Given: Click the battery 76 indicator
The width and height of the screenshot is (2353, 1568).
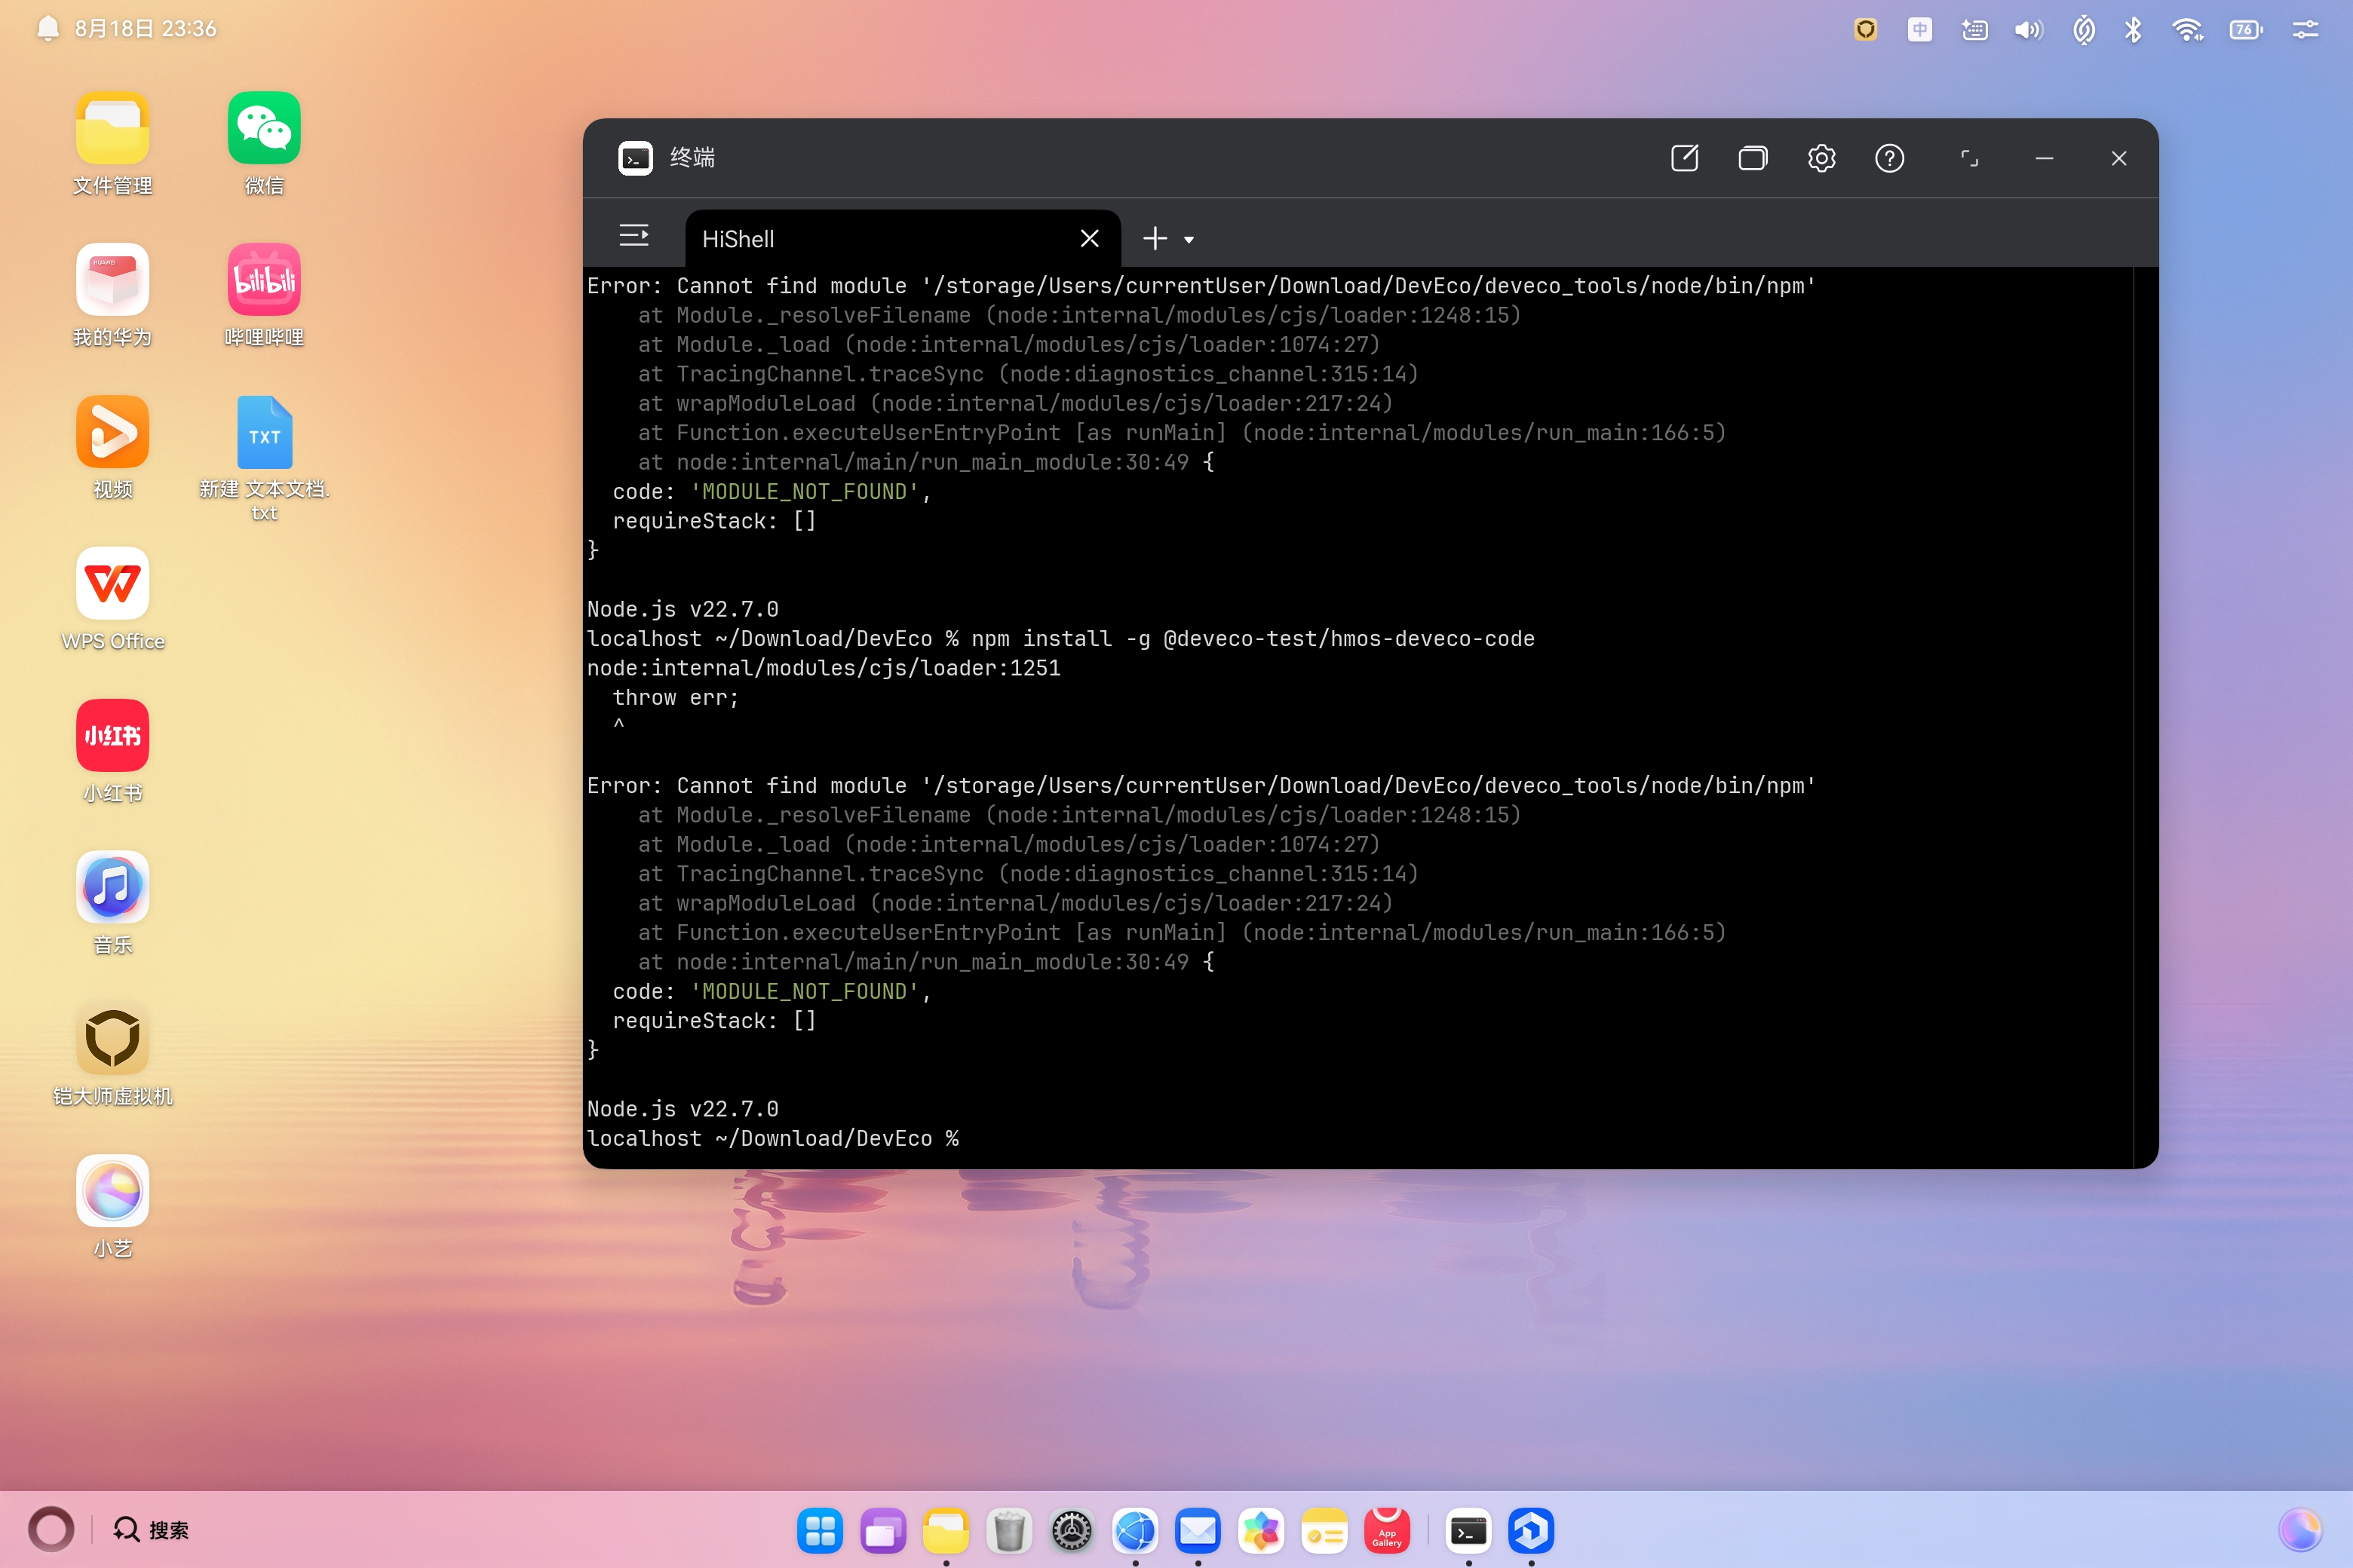Looking at the screenshot, I should pyautogui.click(x=2245, y=29).
